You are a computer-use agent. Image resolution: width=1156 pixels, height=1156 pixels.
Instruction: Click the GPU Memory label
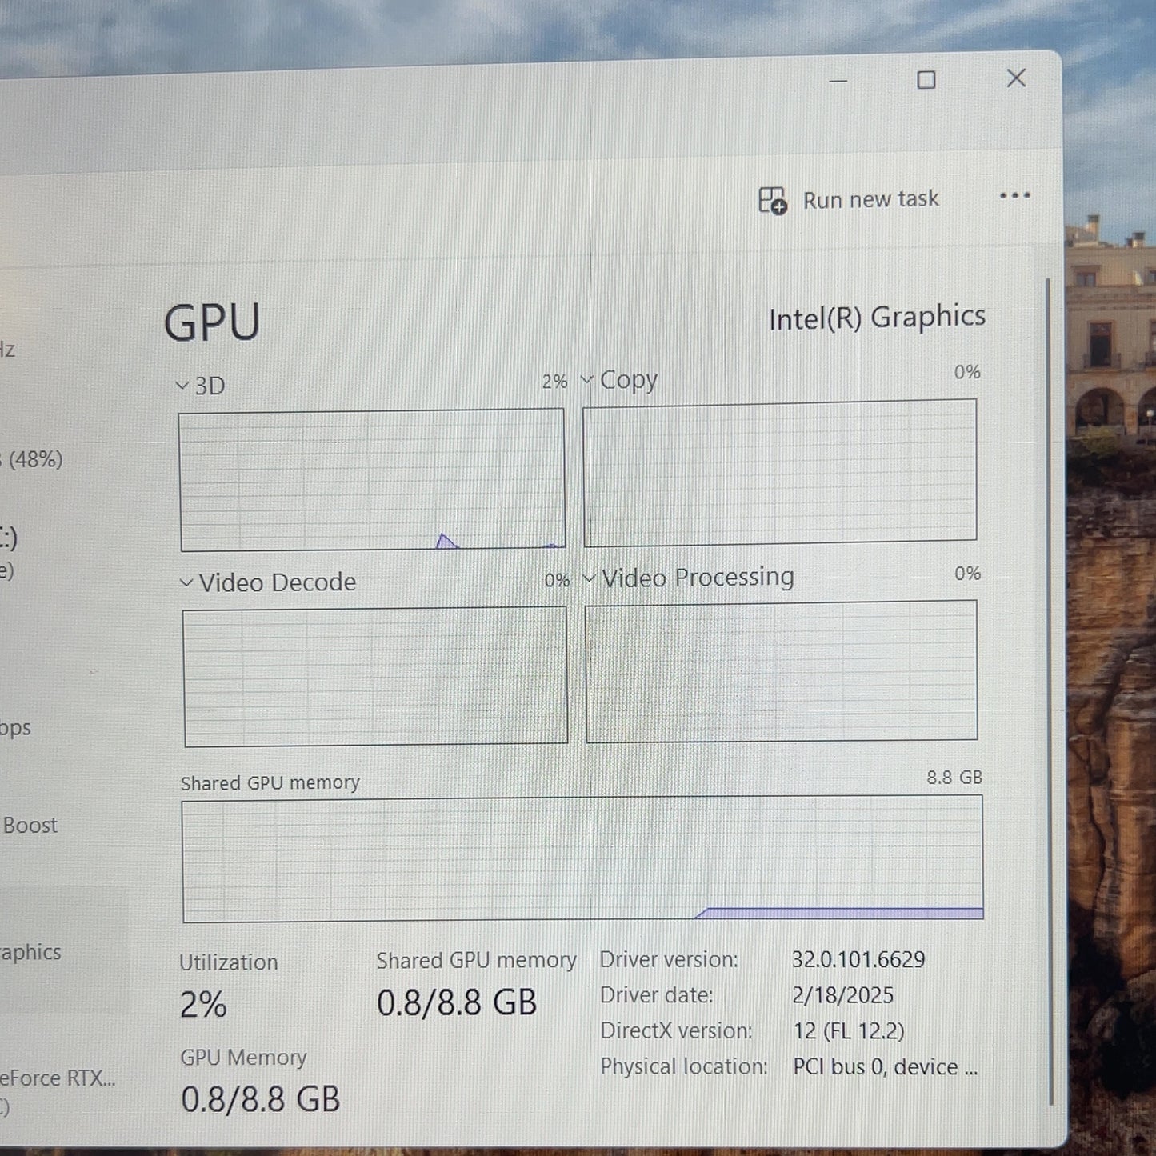243,1058
